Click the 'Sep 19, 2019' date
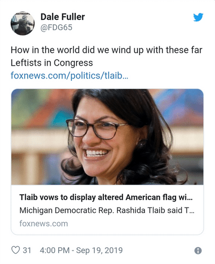 coord(99,251)
